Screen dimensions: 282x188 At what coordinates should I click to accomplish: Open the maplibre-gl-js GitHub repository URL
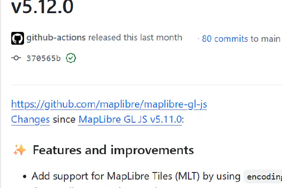point(109,104)
